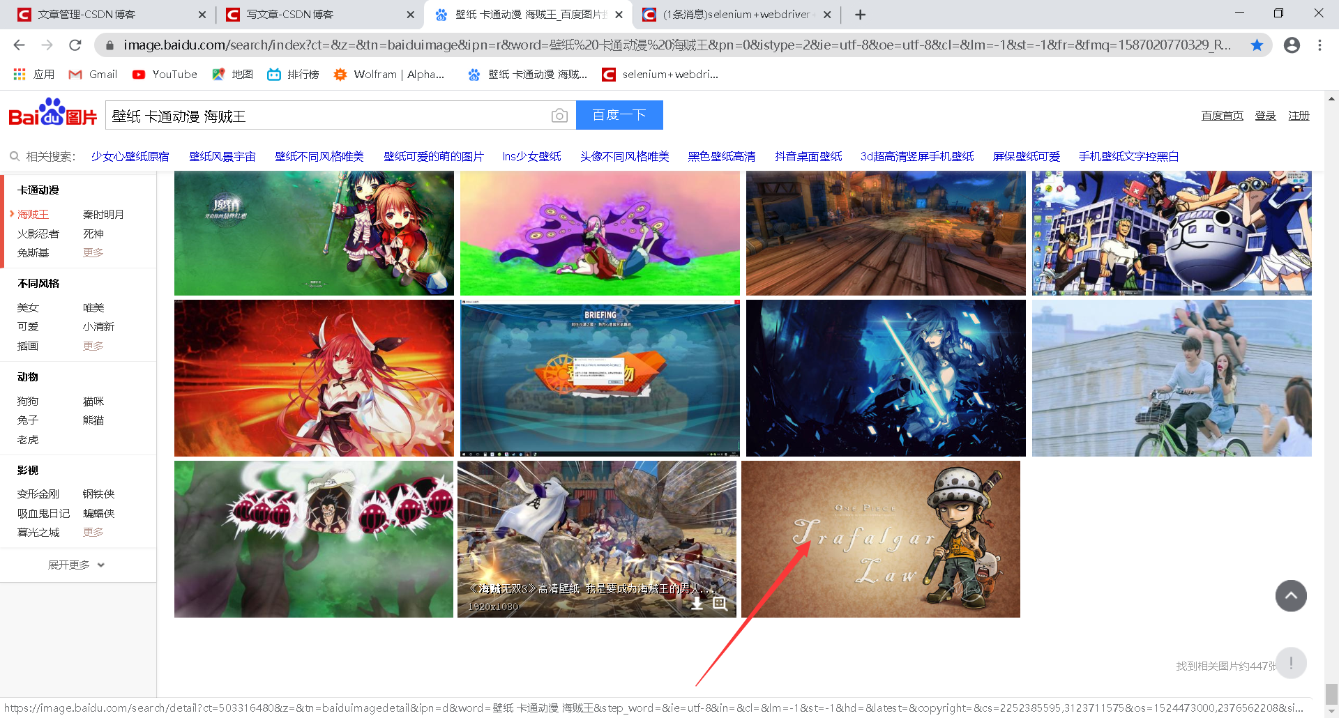The width and height of the screenshot is (1339, 718).
Task: Click the 注册 register link
Action: click(1299, 116)
